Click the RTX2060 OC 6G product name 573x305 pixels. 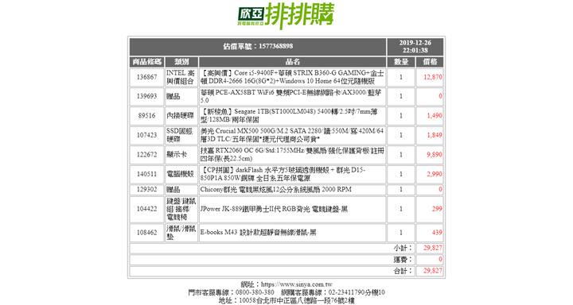(292, 155)
